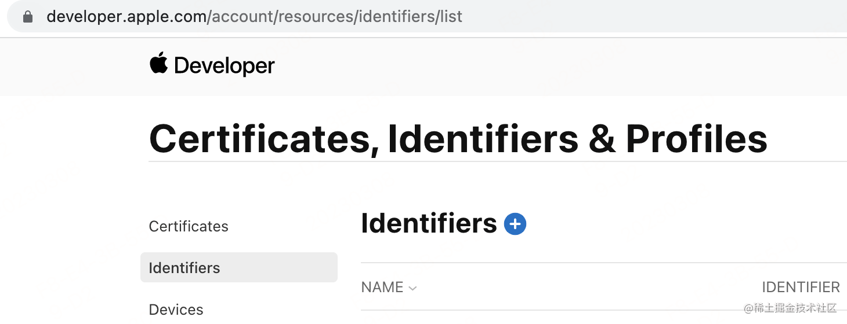Sort the list by NAME column
847x324 pixels.
pos(382,287)
